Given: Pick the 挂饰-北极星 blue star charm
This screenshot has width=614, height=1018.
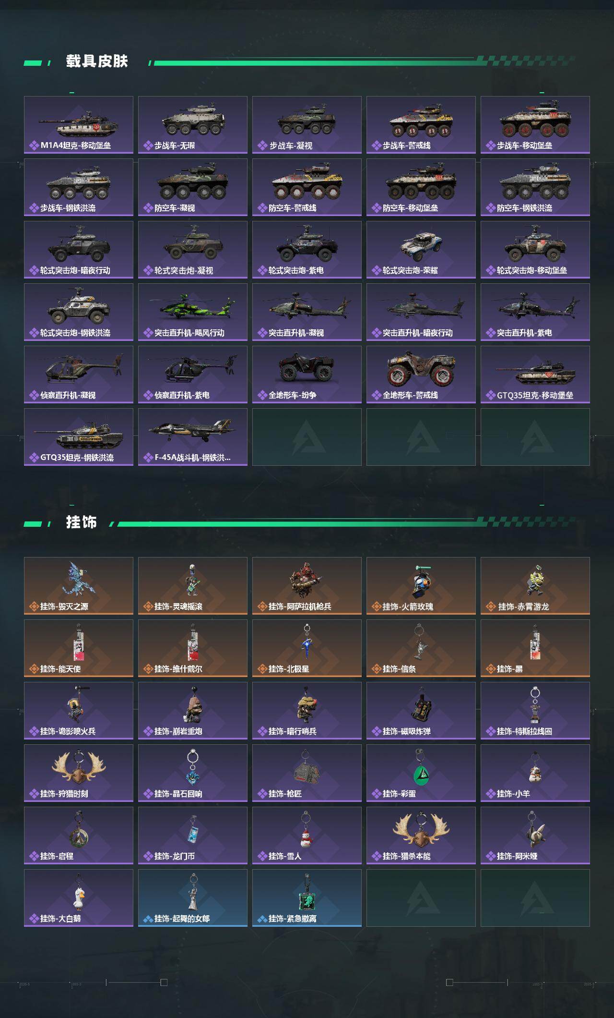Looking at the screenshot, I should [307, 648].
